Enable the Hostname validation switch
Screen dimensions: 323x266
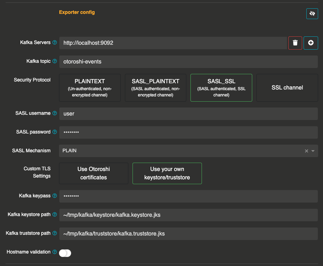coord(65,253)
